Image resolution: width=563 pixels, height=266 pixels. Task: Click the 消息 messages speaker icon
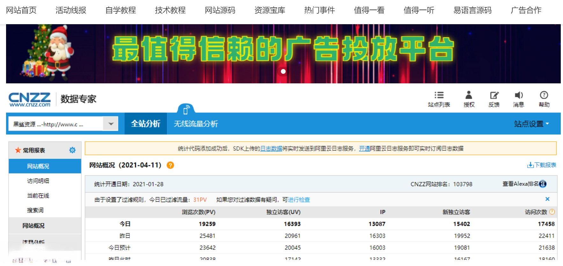518,95
